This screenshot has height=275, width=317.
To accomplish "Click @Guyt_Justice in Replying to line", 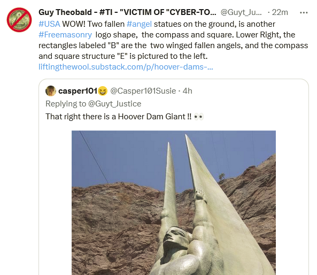I will click(114, 104).
